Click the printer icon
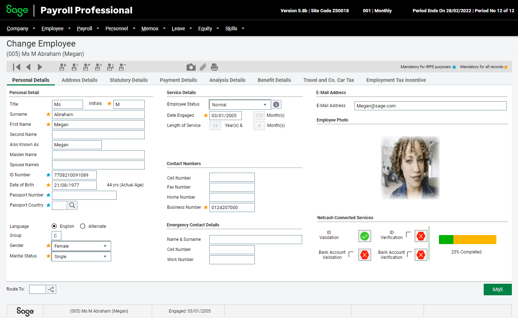 pos(214,67)
